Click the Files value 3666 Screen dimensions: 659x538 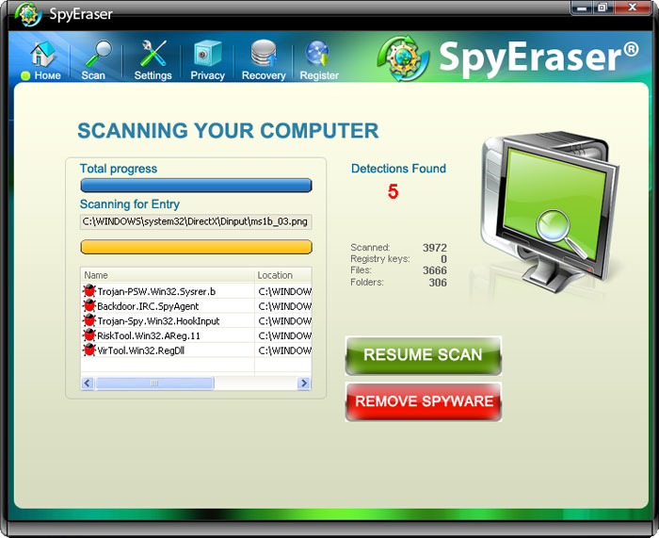tap(435, 270)
